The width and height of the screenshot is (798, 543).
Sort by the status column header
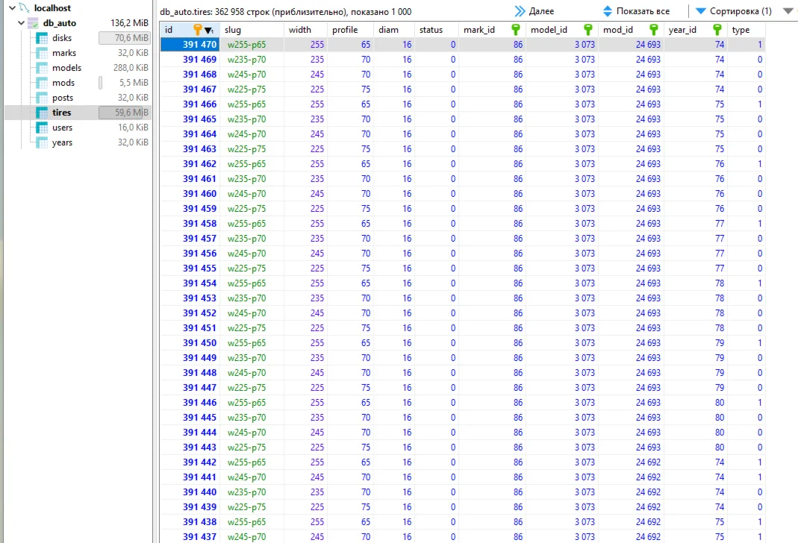(437, 30)
